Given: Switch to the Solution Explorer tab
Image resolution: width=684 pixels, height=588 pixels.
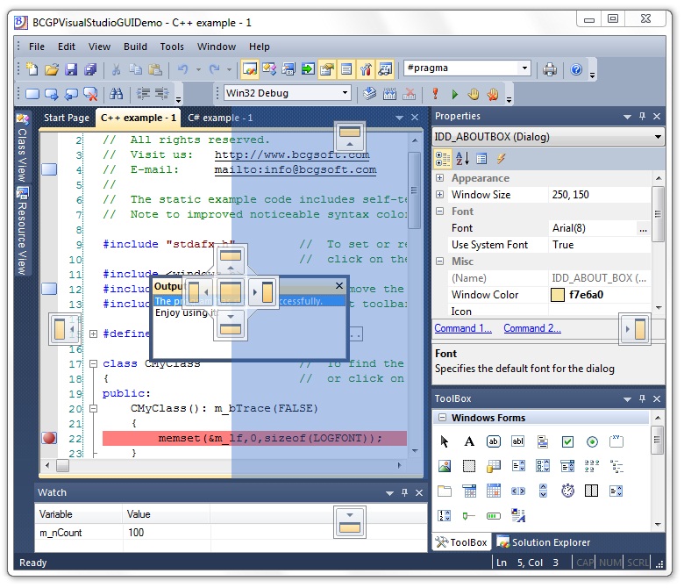Looking at the screenshot, I should point(544,542).
